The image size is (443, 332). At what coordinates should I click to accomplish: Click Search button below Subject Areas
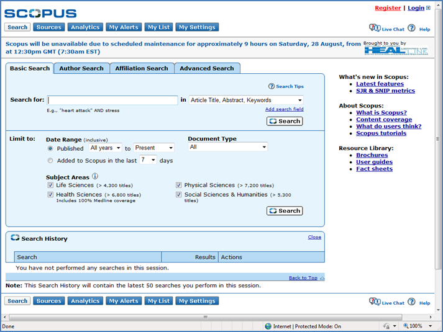point(285,211)
